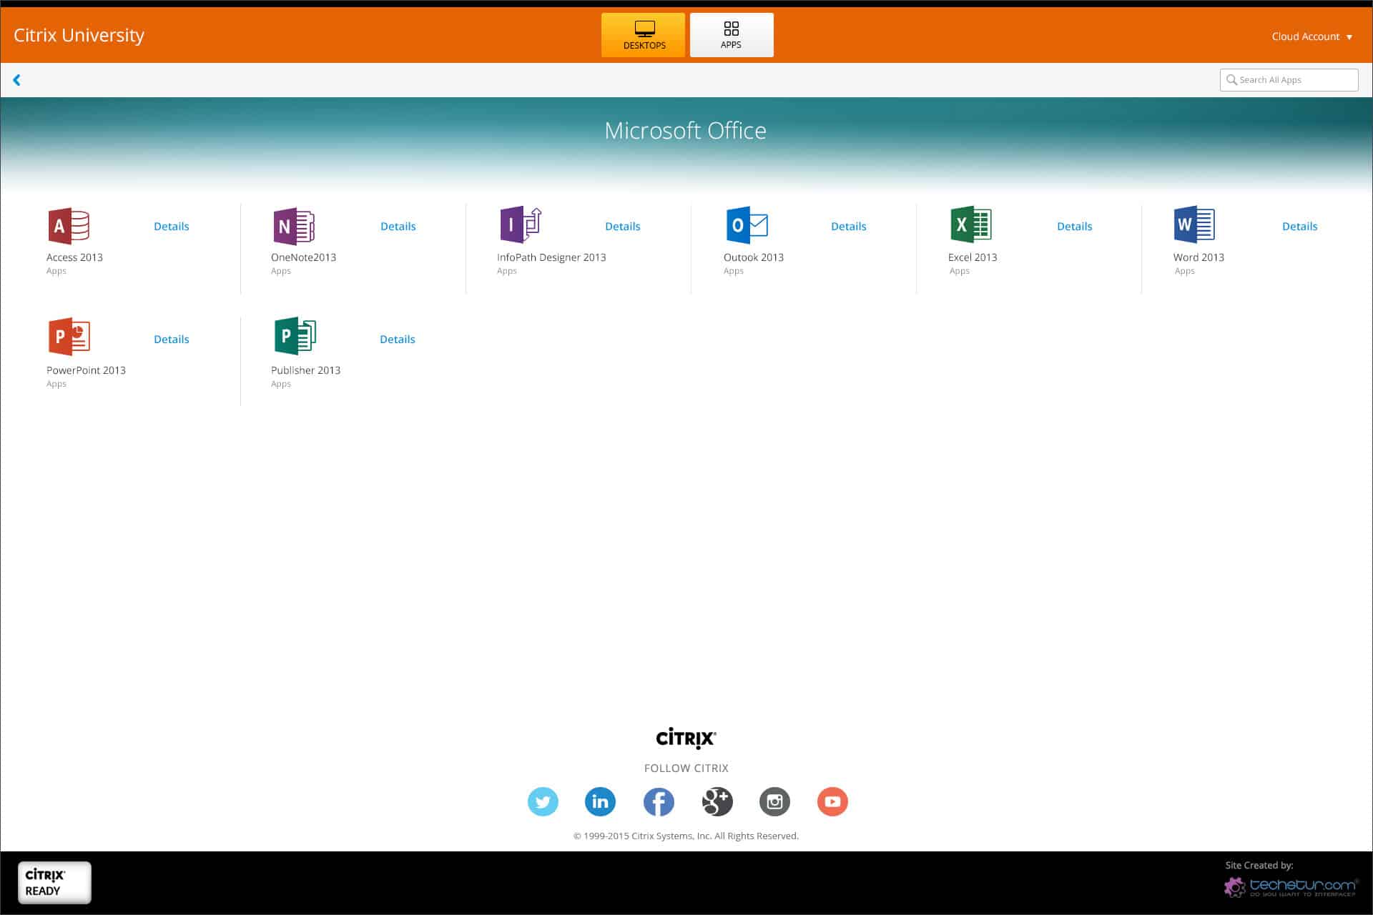Click the Microsoft Office heading
This screenshot has height=915, width=1373.
[x=685, y=130]
